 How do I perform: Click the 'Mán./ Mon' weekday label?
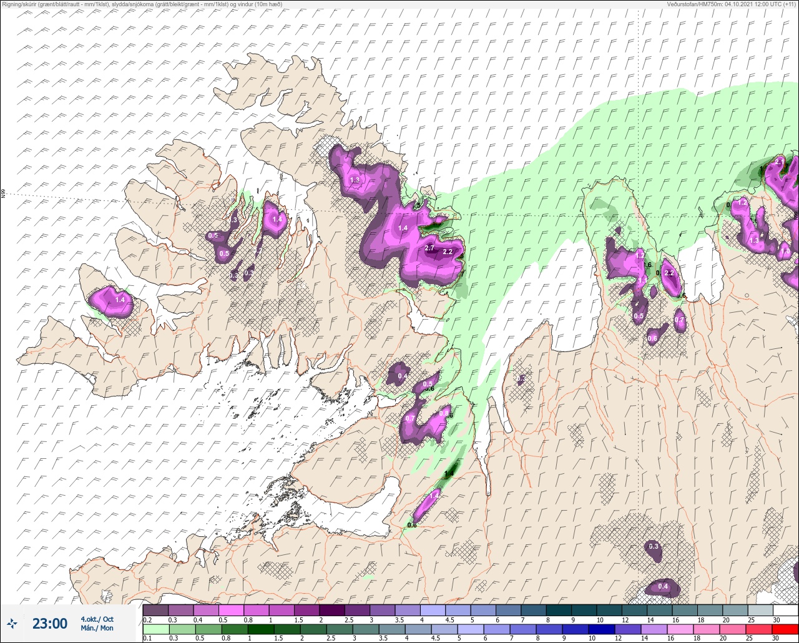coord(97,628)
